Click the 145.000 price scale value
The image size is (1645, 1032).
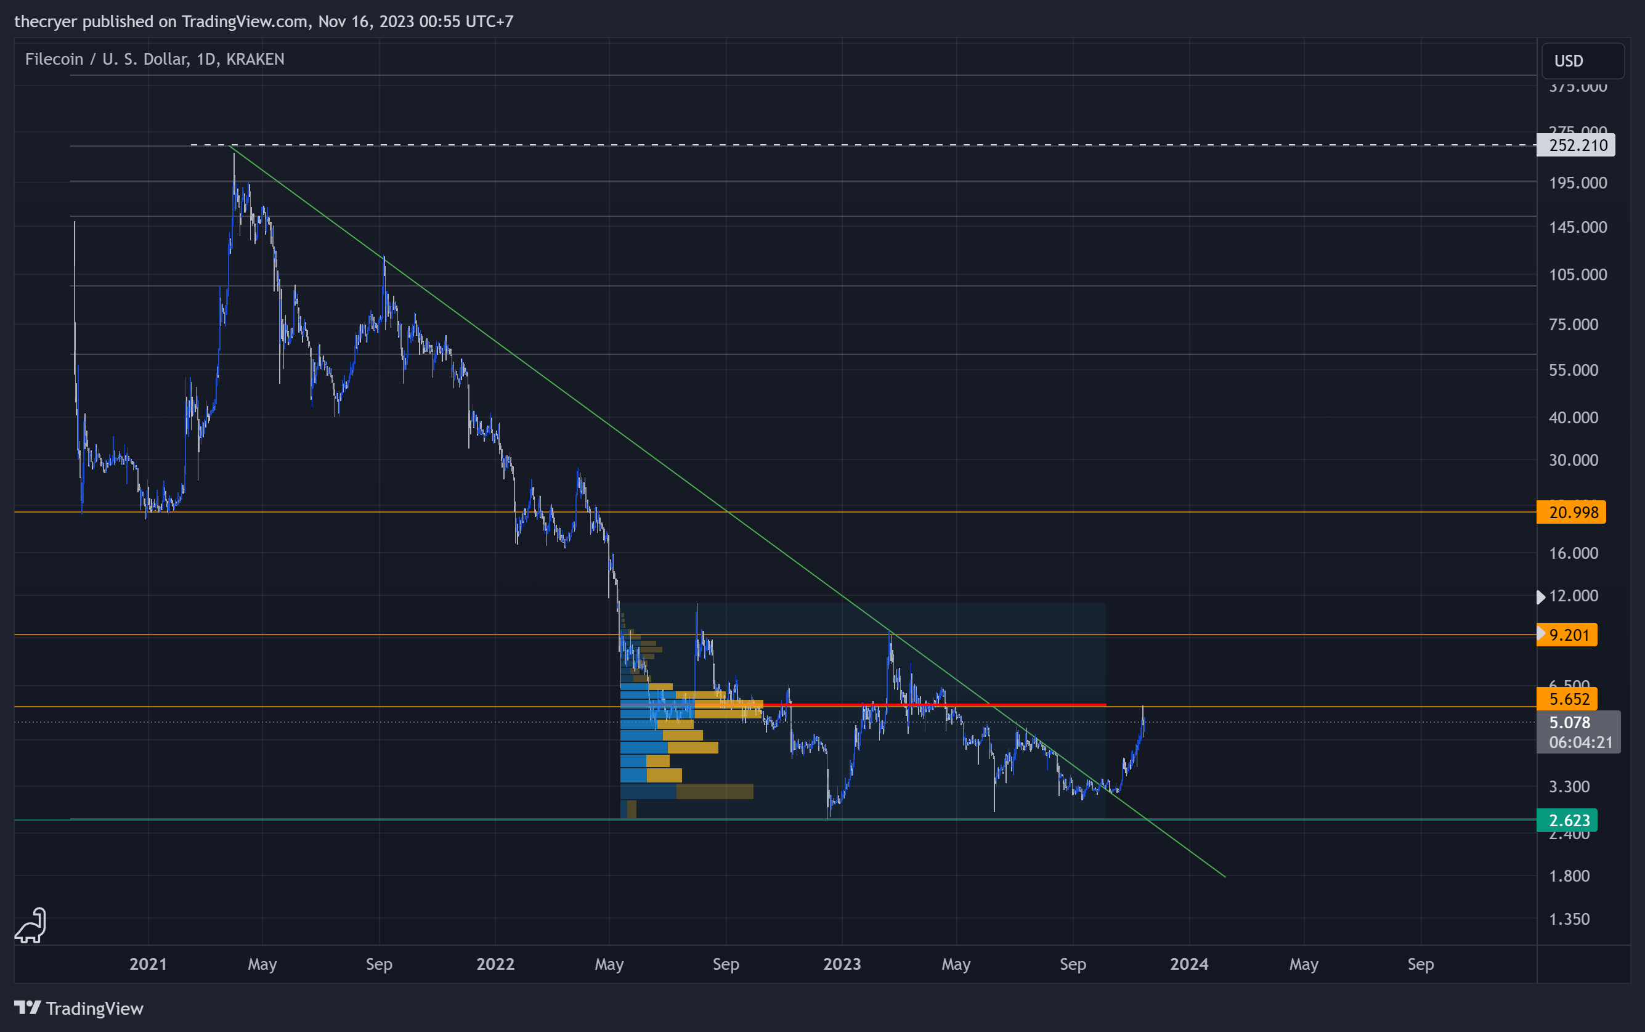tap(1578, 227)
